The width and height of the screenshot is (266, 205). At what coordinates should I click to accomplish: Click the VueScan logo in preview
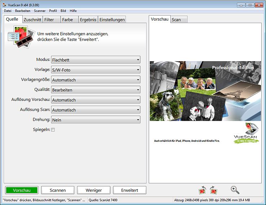[x=247, y=133]
